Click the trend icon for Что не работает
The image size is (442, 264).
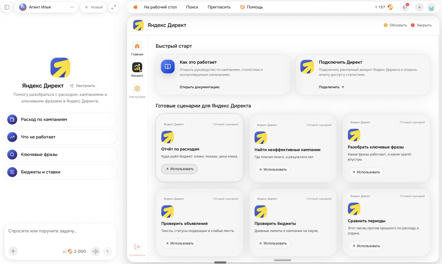click(12, 137)
